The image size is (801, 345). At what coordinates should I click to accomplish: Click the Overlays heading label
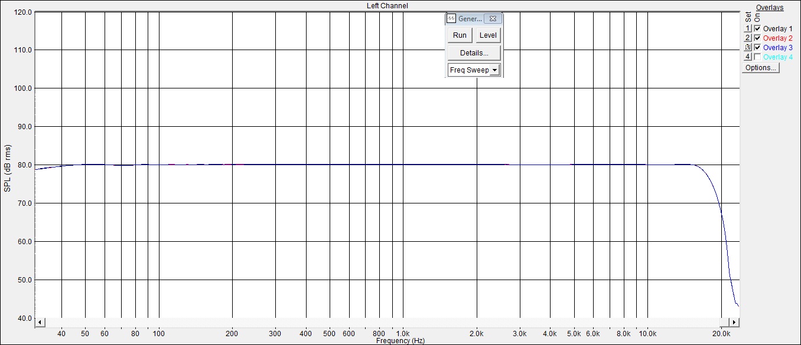(x=770, y=8)
